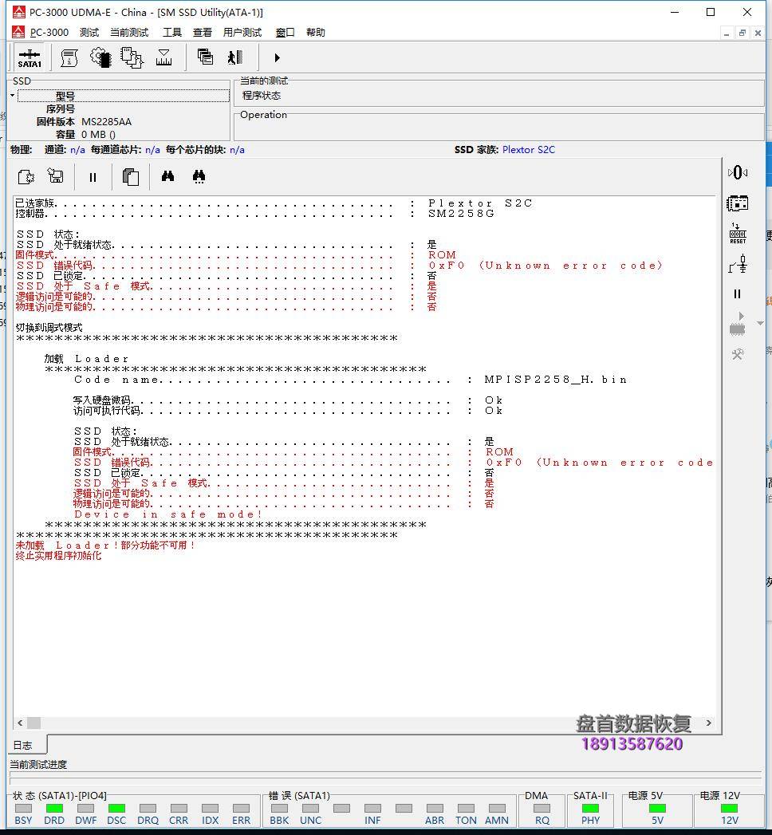Click the MPISP2258_H.bin code name line
Screen dimensions: 772x835
(x=351, y=380)
